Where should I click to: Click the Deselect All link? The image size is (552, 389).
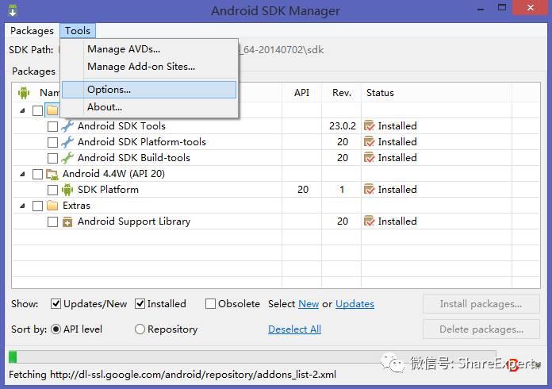pyautogui.click(x=294, y=329)
